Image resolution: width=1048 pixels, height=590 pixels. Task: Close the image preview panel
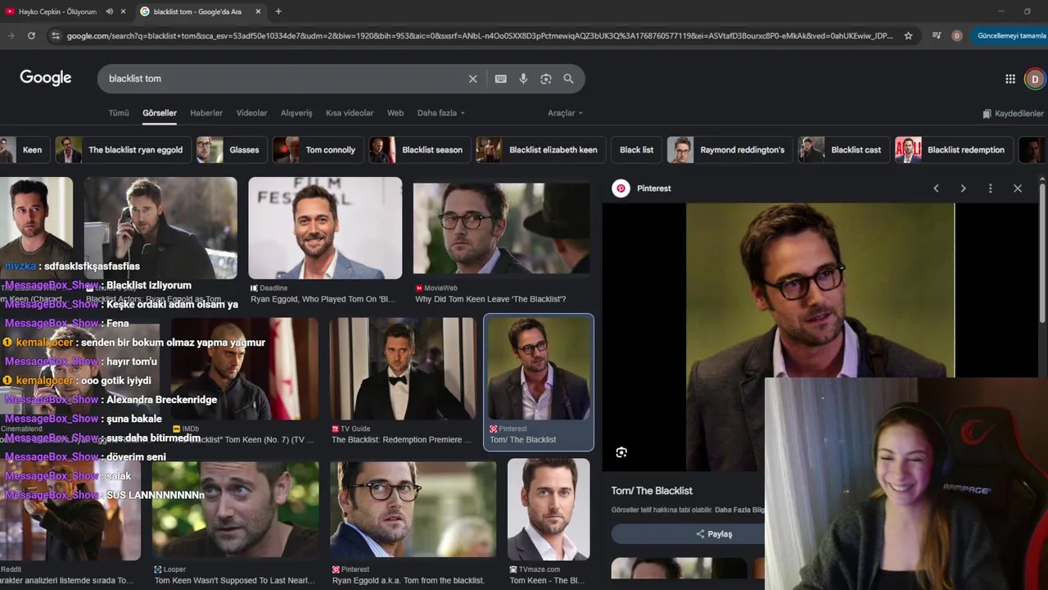pos(1018,188)
